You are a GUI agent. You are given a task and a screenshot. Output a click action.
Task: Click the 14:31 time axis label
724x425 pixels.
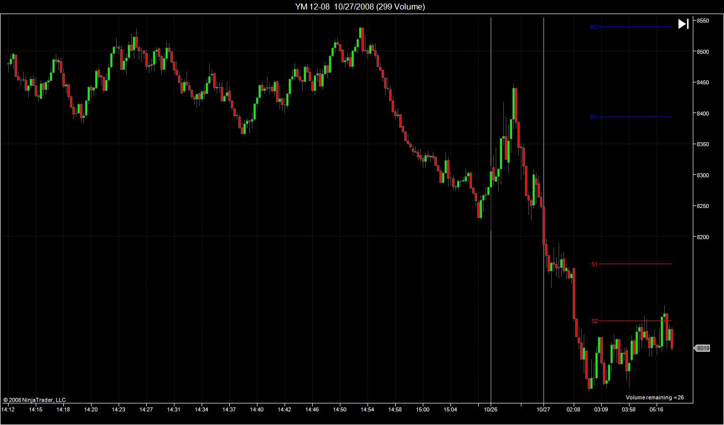(174, 409)
